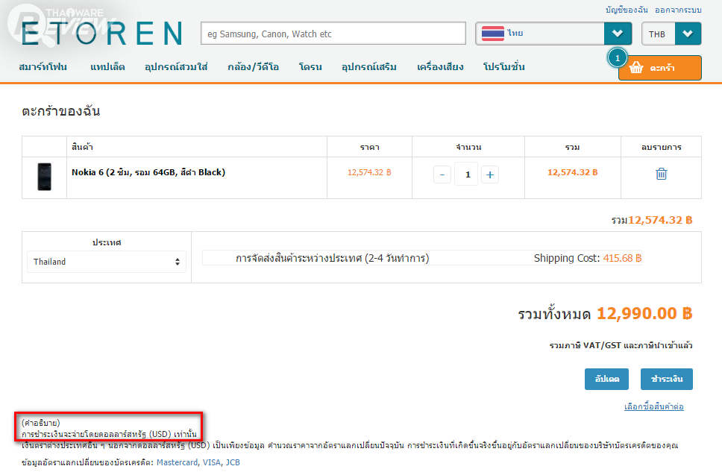722x475 pixels.
Task: Open the JCB exchange rate link
Action: (233, 462)
